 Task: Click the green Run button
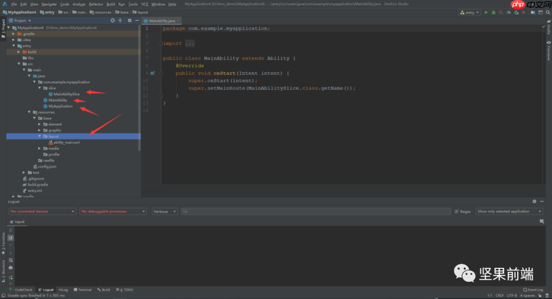(x=486, y=12)
